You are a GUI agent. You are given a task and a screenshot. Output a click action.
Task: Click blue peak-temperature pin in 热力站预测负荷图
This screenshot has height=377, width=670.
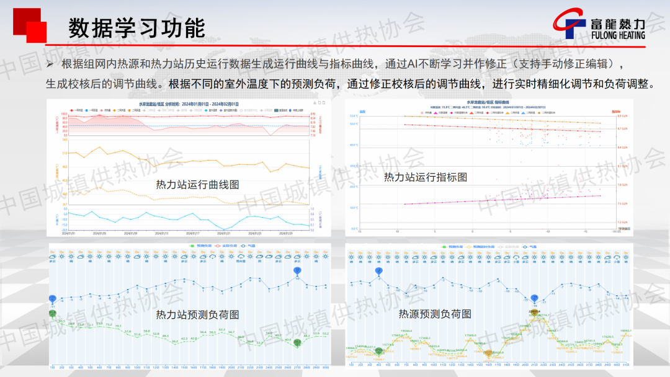(298, 272)
